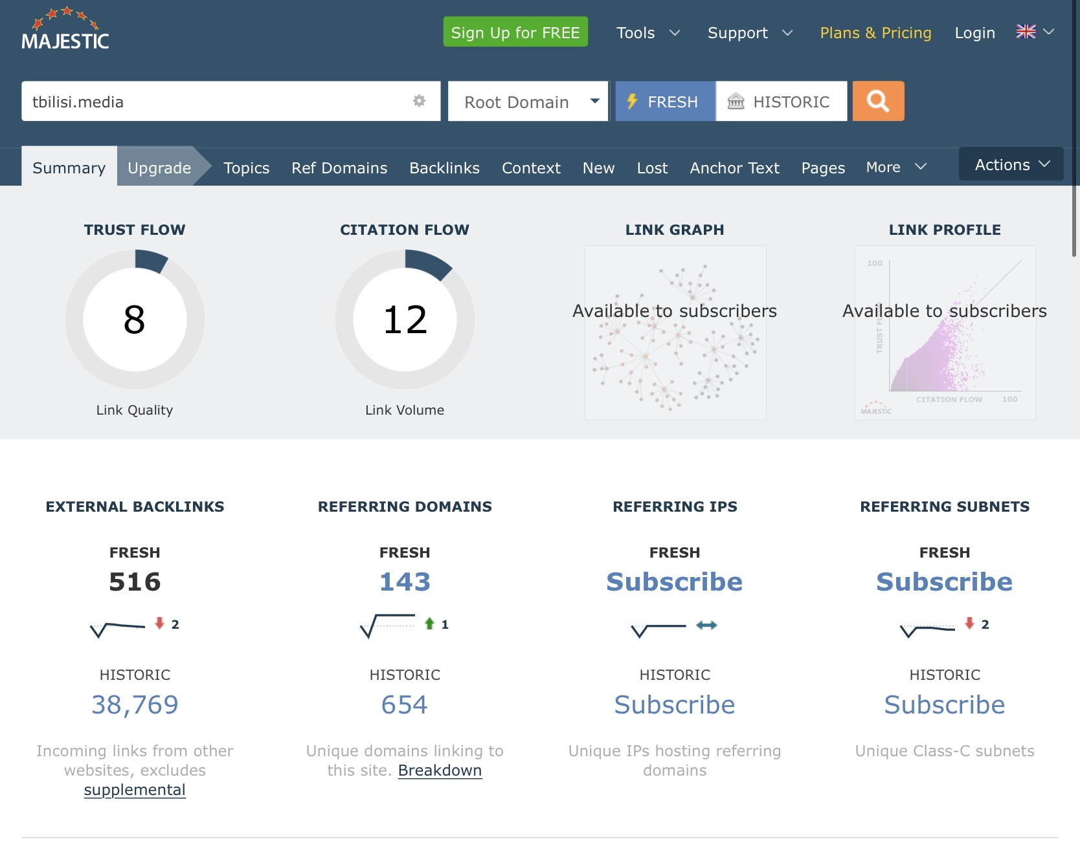This screenshot has width=1080, height=850.
Task: Expand the More tab menu
Action: [896, 167]
